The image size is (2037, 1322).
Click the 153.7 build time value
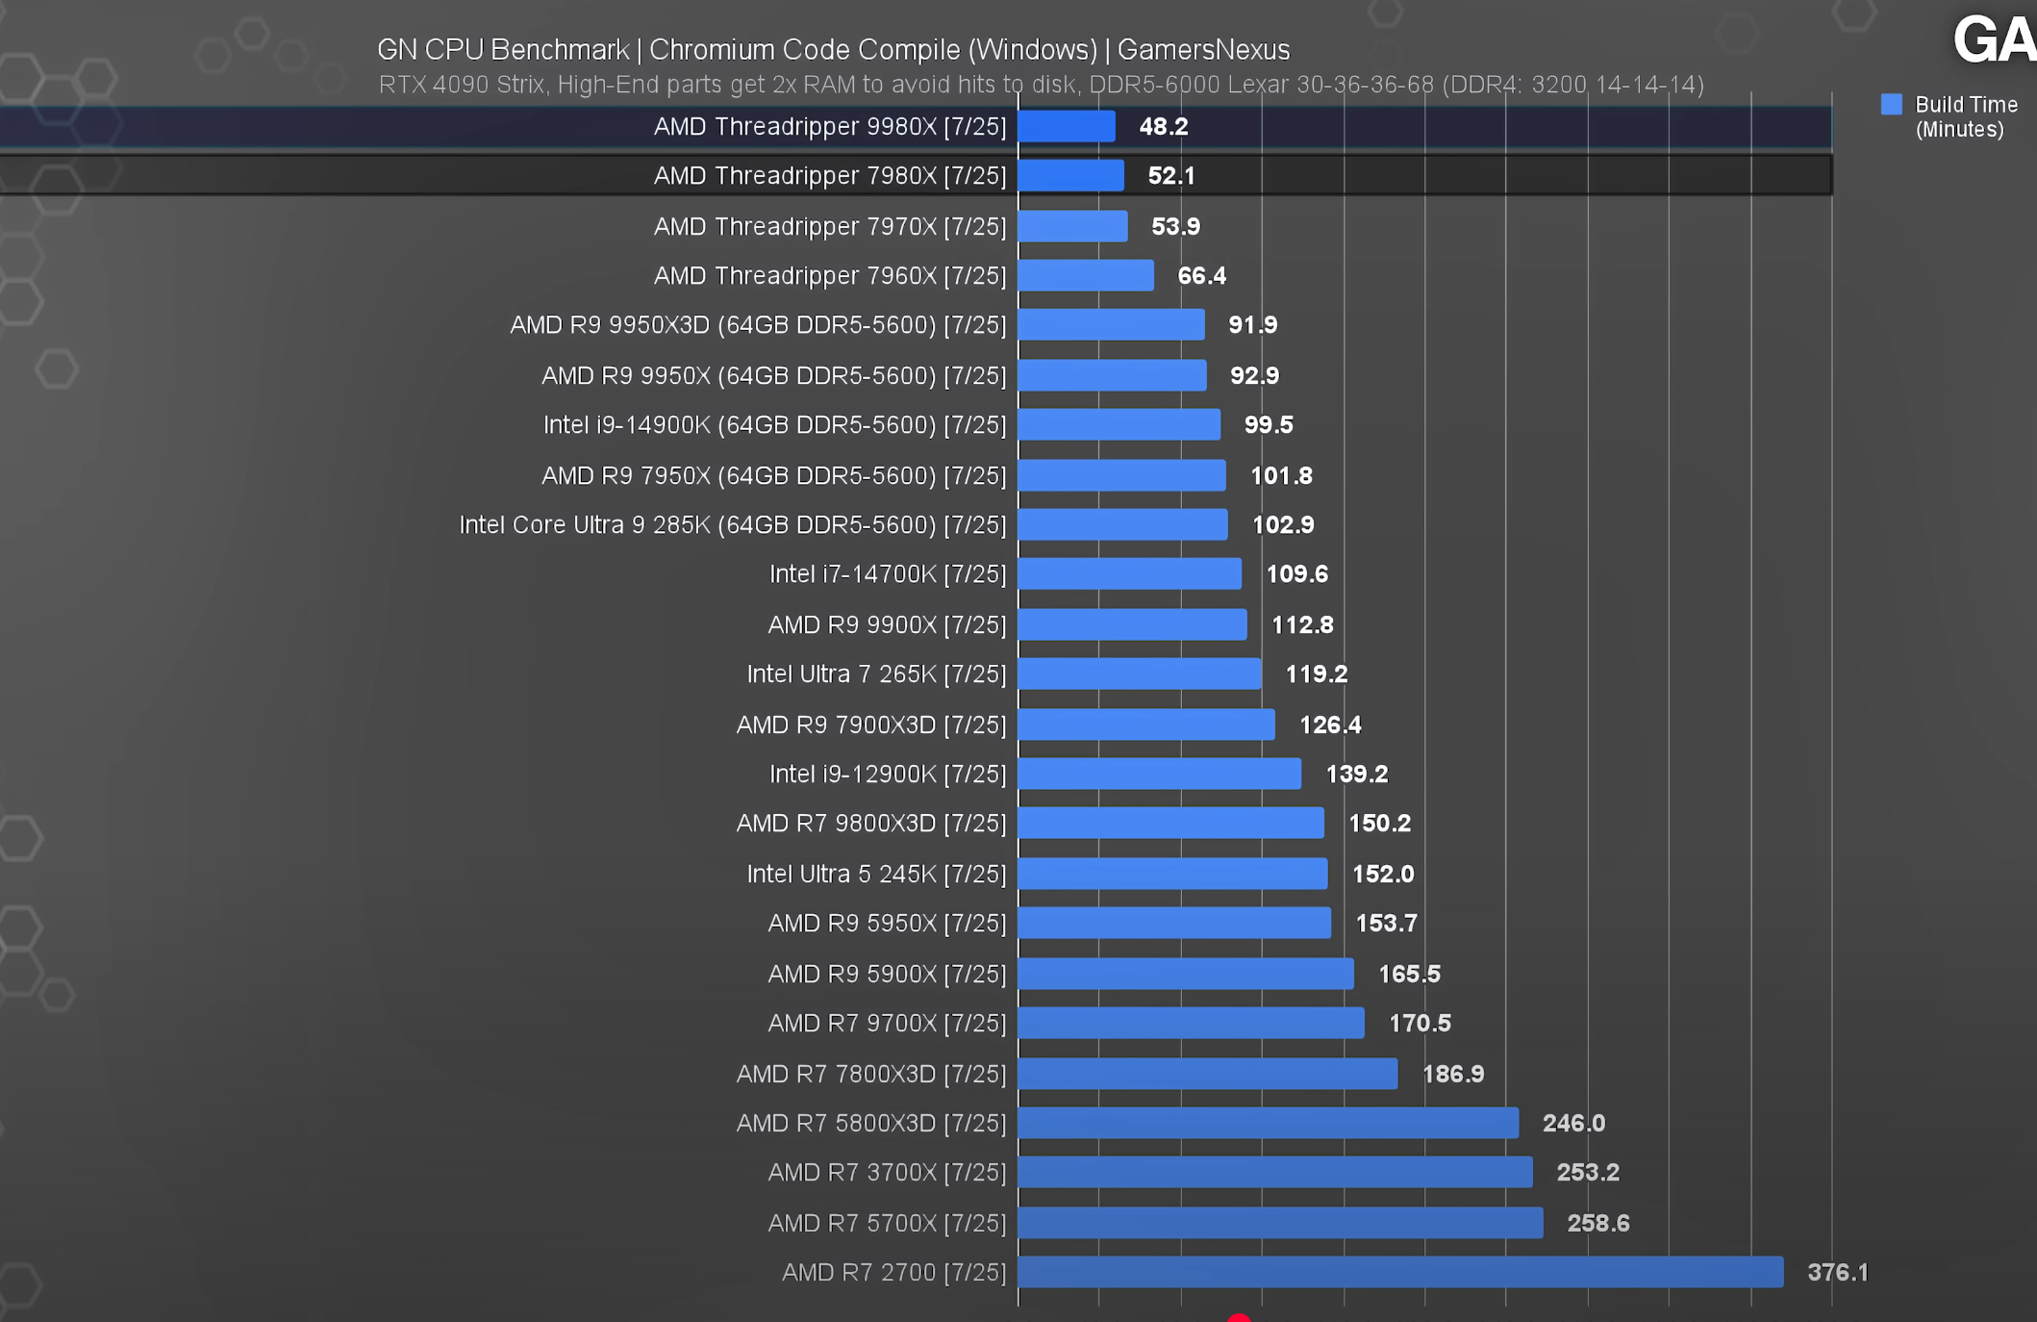pyautogui.click(x=1386, y=923)
